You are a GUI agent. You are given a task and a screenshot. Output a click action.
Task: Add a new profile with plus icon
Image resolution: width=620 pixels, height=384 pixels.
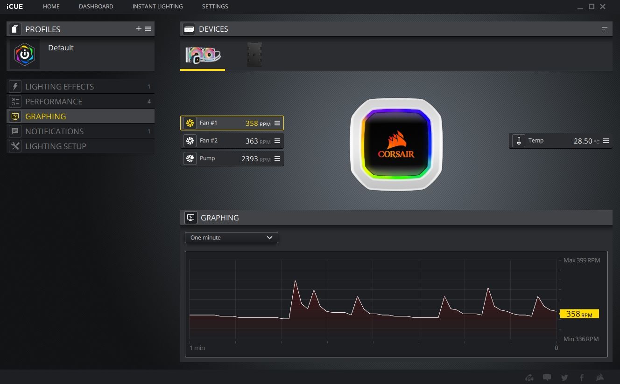pyautogui.click(x=139, y=29)
